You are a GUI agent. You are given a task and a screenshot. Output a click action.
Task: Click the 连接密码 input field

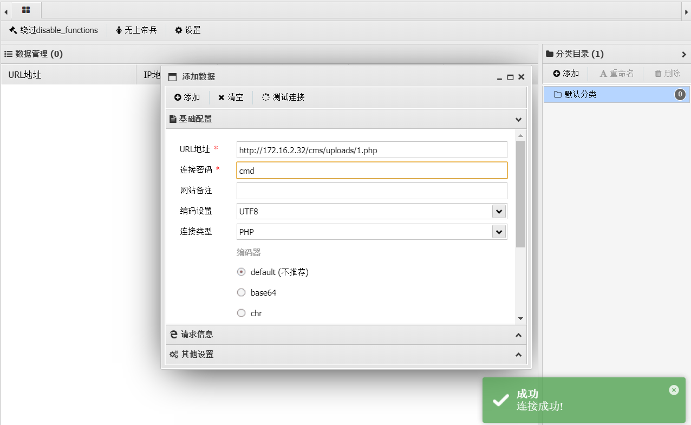372,171
